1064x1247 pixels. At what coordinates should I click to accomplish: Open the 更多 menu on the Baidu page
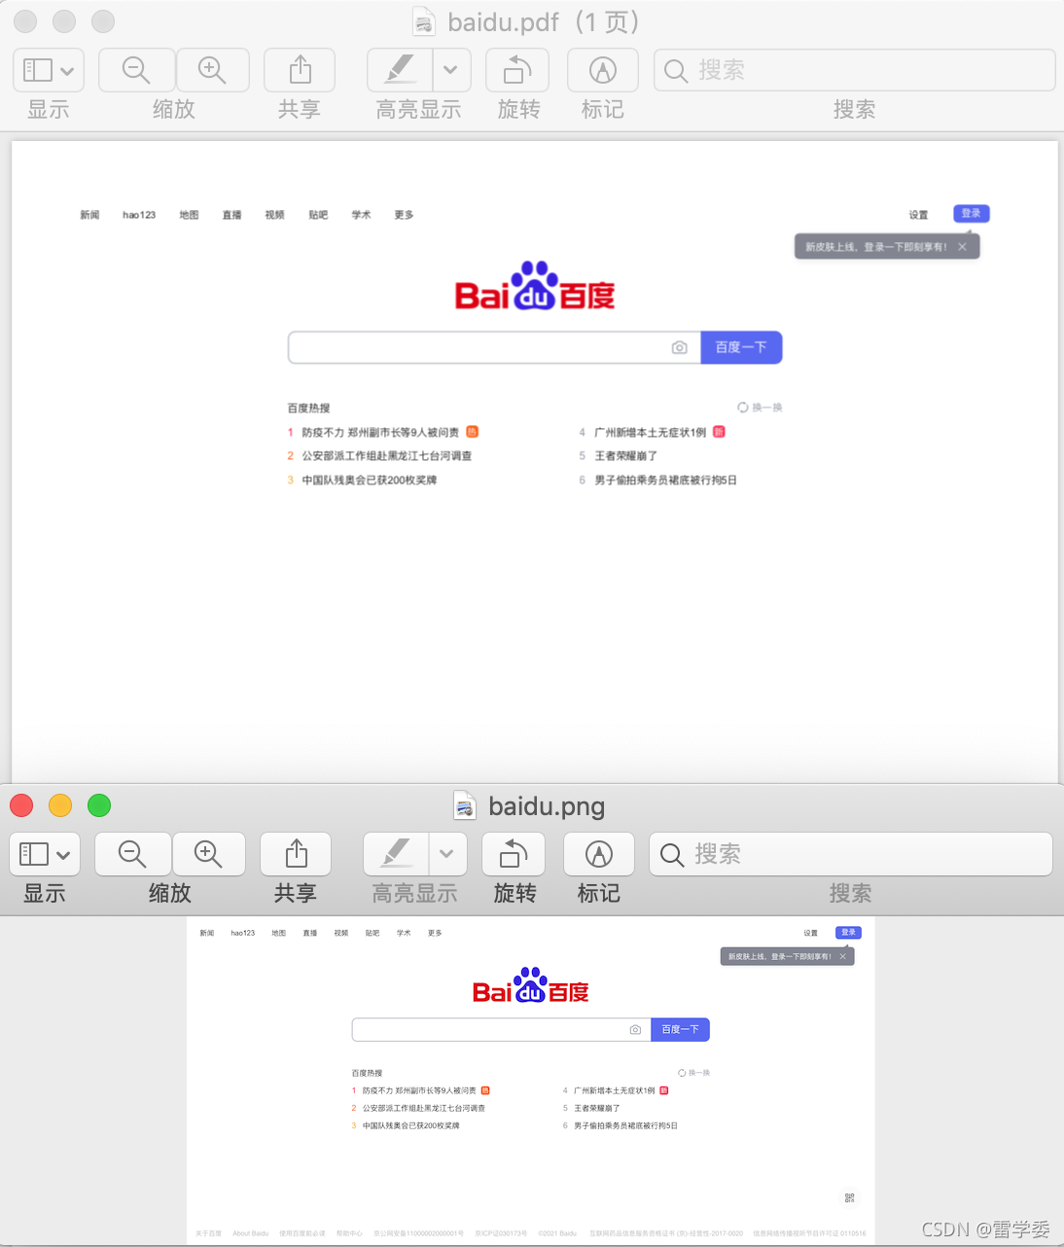[404, 215]
